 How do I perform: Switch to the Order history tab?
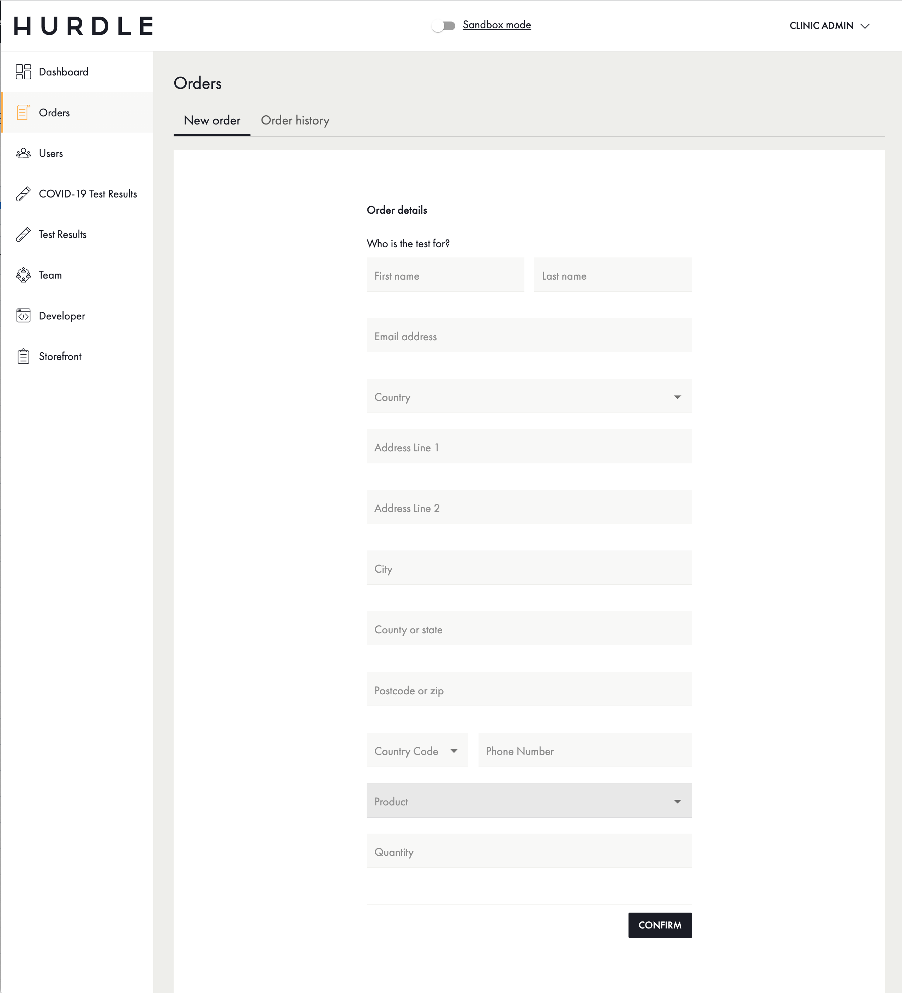pyautogui.click(x=295, y=121)
